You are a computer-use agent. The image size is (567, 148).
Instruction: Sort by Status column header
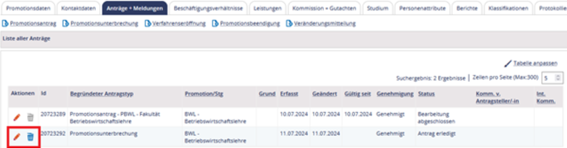(426, 94)
